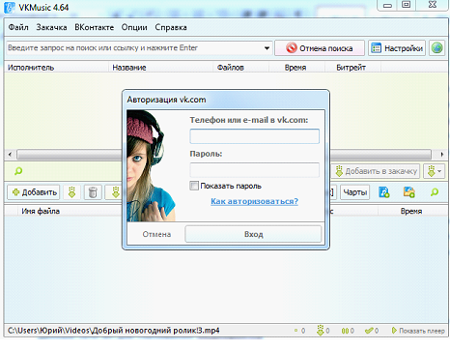Enable Показать пароль checkbox

tap(194, 186)
